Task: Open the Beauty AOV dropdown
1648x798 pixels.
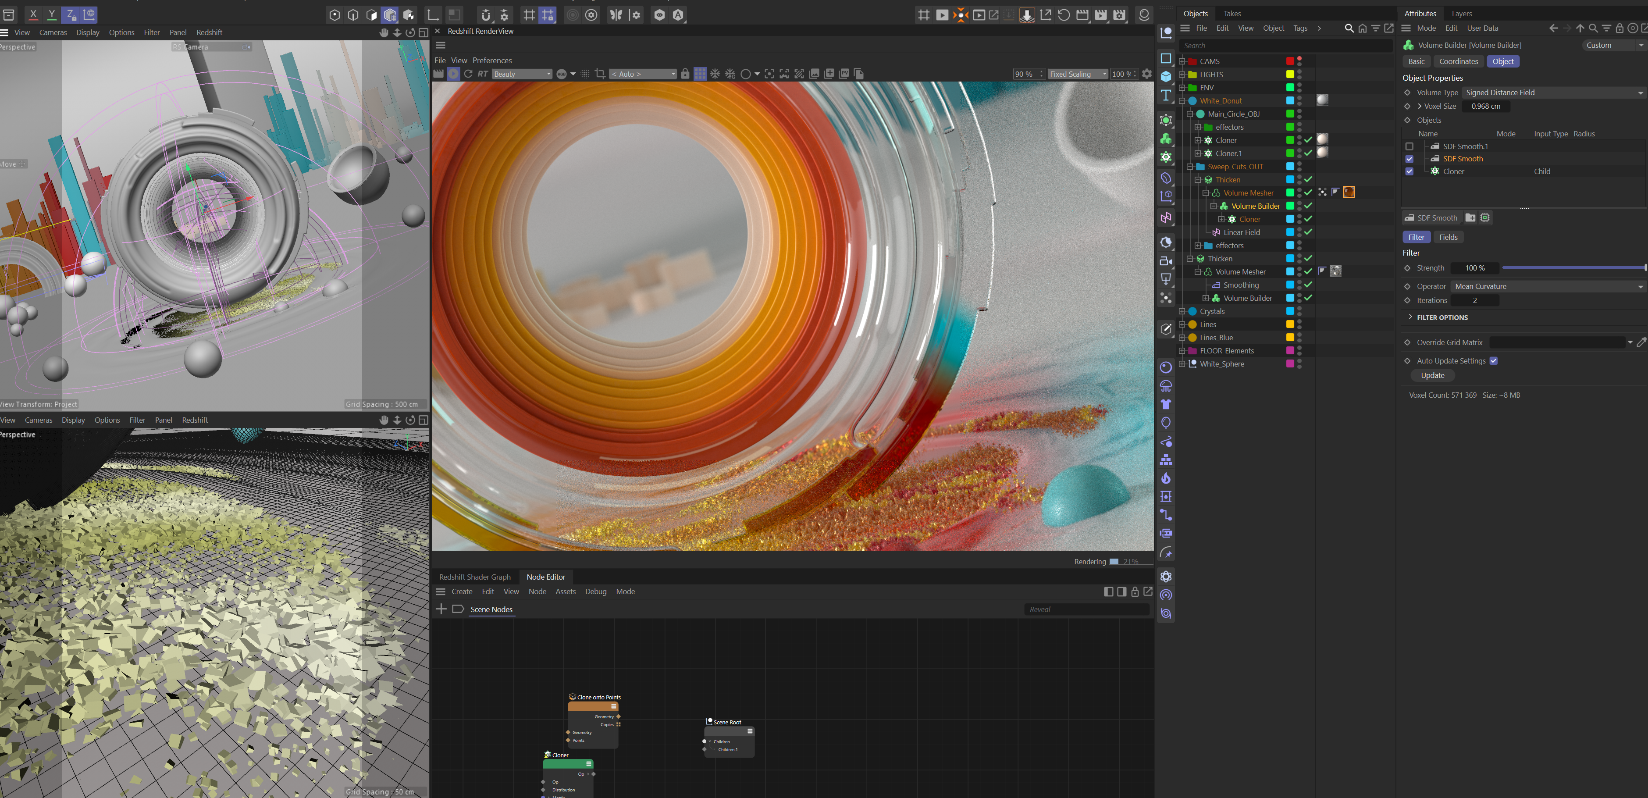Action: (x=521, y=74)
